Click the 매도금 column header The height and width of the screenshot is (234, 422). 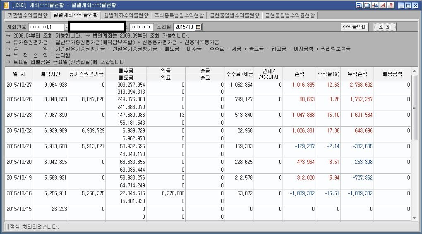pyautogui.click(x=126, y=78)
